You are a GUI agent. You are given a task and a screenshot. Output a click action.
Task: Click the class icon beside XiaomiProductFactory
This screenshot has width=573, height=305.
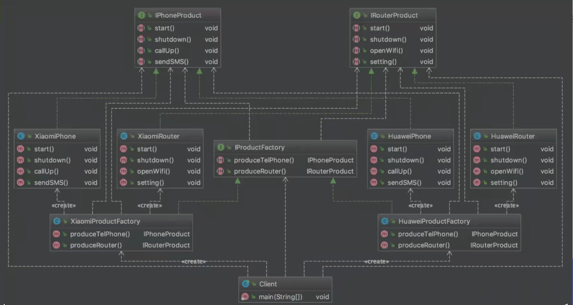coord(57,221)
